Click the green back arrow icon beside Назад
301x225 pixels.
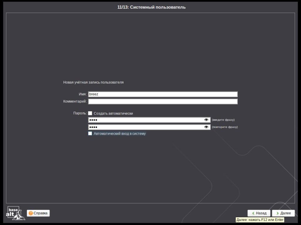[x=253, y=213]
